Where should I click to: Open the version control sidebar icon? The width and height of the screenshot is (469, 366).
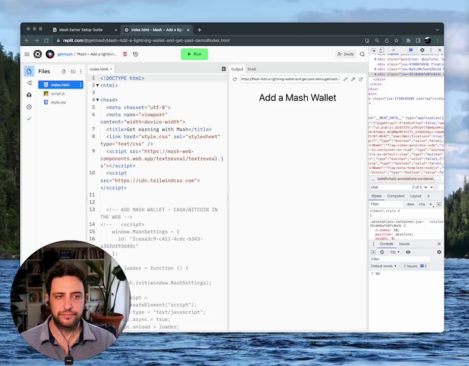coord(29,83)
